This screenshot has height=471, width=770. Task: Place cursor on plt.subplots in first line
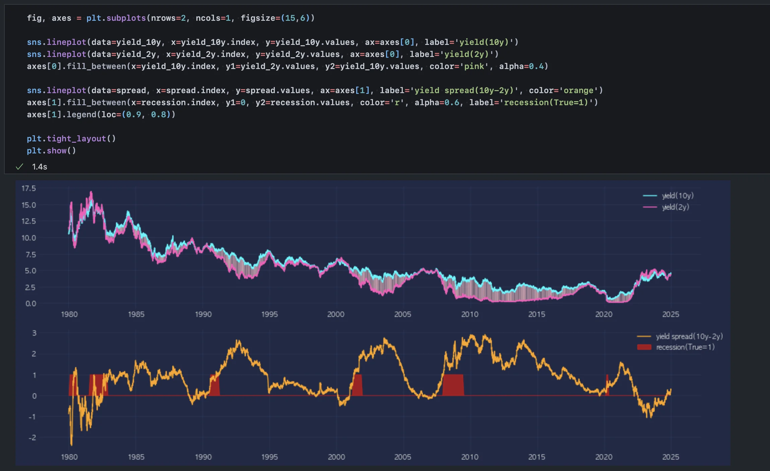[x=116, y=18]
